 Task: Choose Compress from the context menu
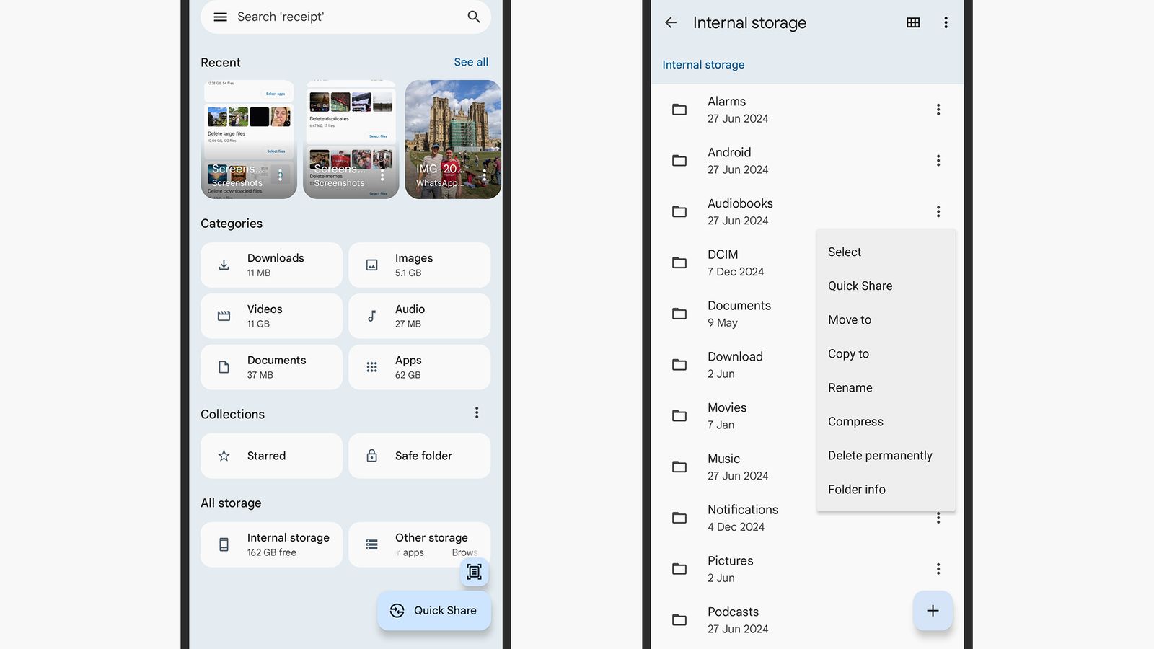(855, 422)
